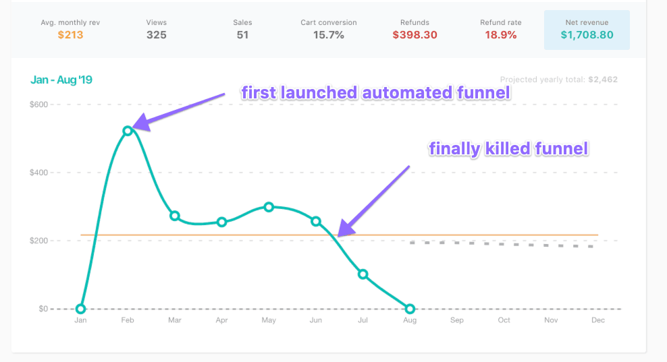This screenshot has height=362, width=667.
Task: Open the Refunds $398.30 stat
Action: [x=415, y=29]
